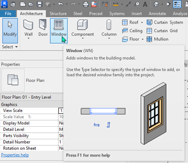Select the Mullion tool

click(158, 39)
